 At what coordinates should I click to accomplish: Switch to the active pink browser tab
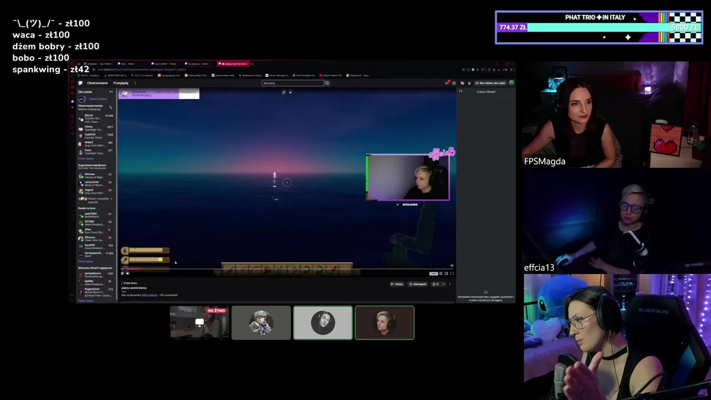coord(234,64)
